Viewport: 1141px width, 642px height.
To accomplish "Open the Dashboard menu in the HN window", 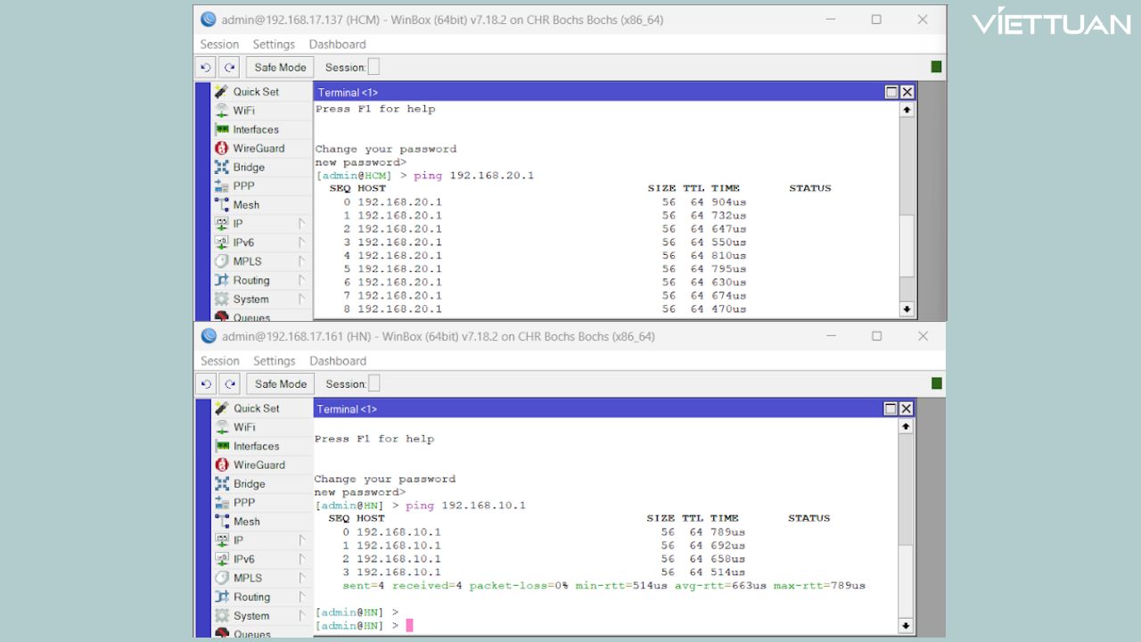I will 337,361.
